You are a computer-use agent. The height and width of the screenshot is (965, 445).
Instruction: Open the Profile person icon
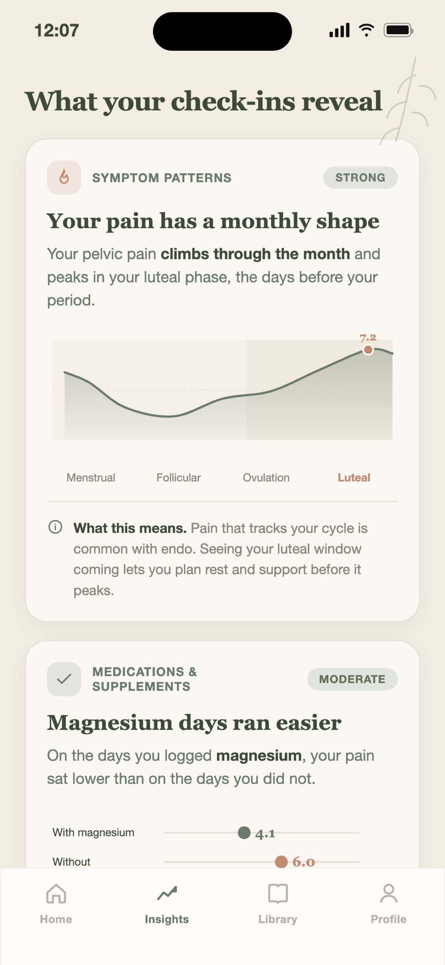[389, 894]
